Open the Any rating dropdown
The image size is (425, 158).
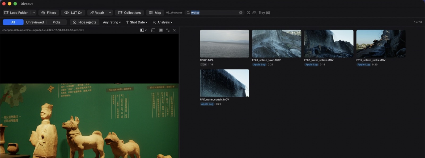pyautogui.click(x=112, y=22)
